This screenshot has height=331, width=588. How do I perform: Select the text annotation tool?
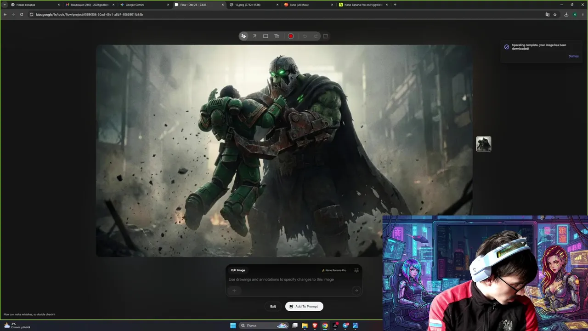tap(277, 36)
